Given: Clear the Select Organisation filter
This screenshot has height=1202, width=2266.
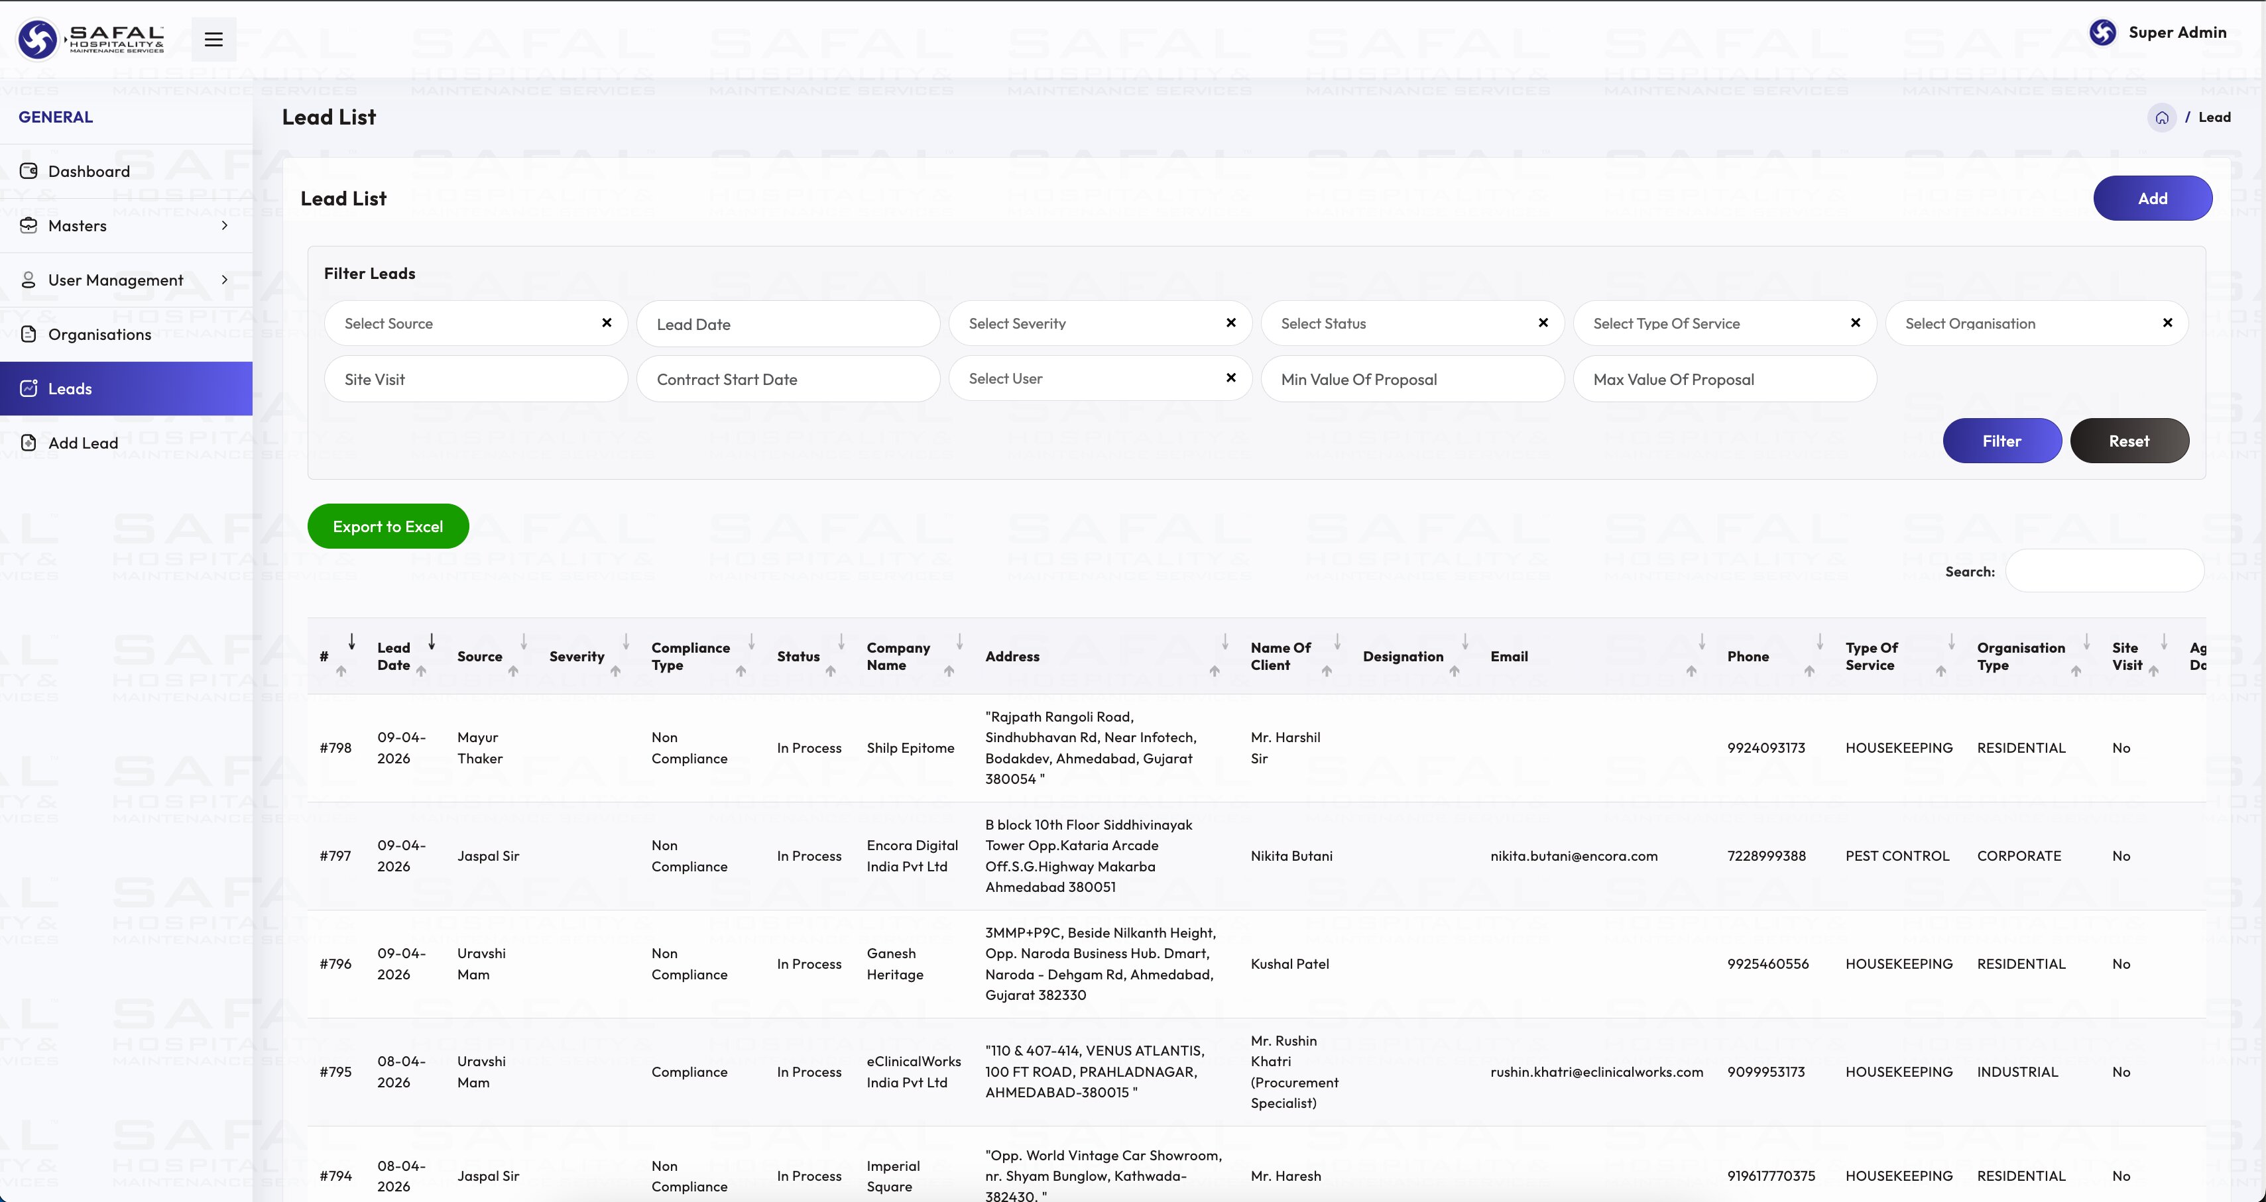Looking at the screenshot, I should tap(2167, 323).
